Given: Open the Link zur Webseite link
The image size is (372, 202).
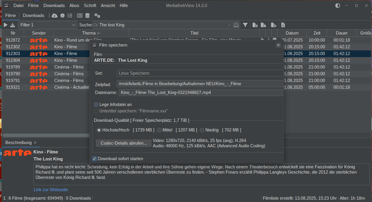Looking at the screenshot, I should (x=51, y=190).
